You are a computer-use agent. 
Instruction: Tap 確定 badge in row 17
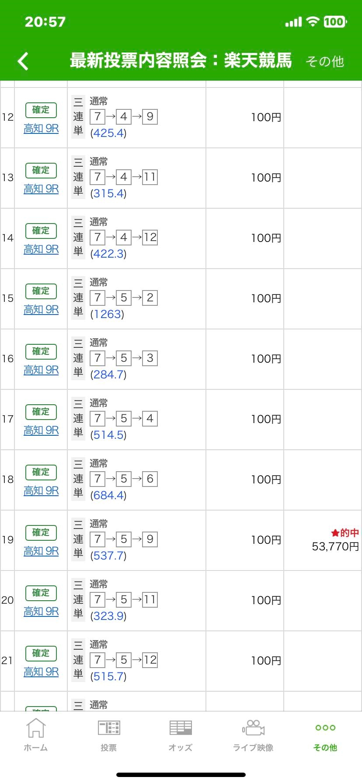pyautogui.click(x=41, y=412)
